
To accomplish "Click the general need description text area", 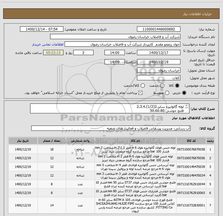I will [x=110, y=108].
